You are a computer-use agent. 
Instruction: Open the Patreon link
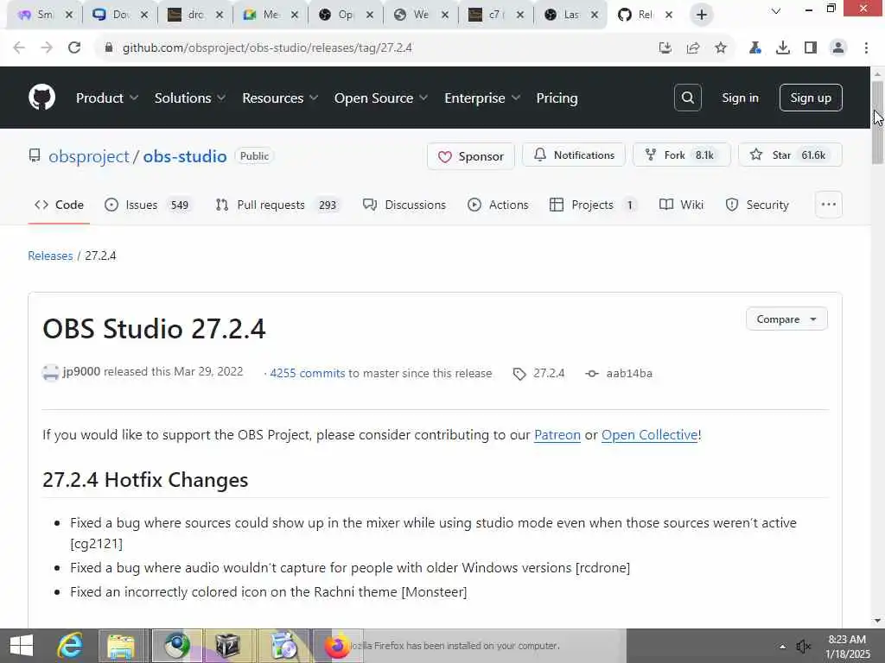(557, 435)
